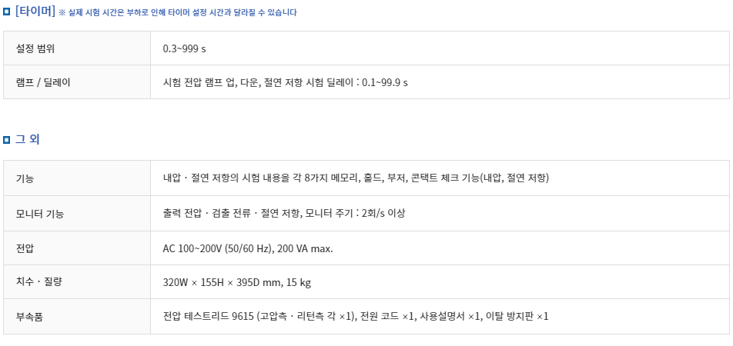This screenshot has width=733, height=346.
Task: Click the 200 VA max. text
Action: tap(306, 248)
